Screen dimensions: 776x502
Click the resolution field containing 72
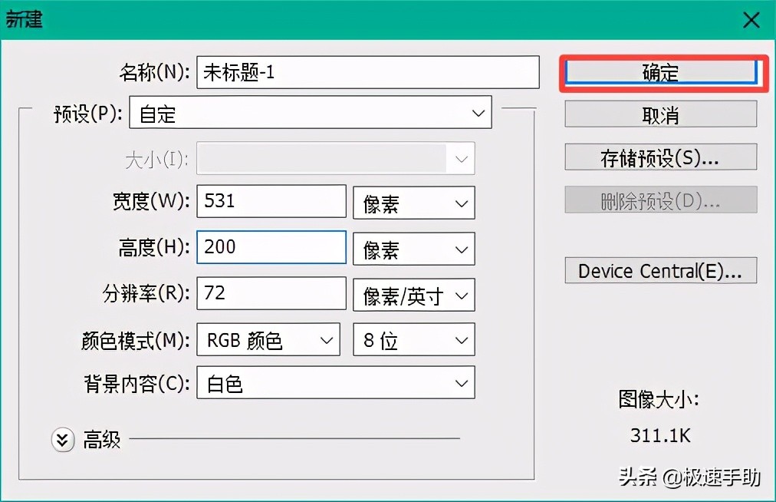click(271, 293)
